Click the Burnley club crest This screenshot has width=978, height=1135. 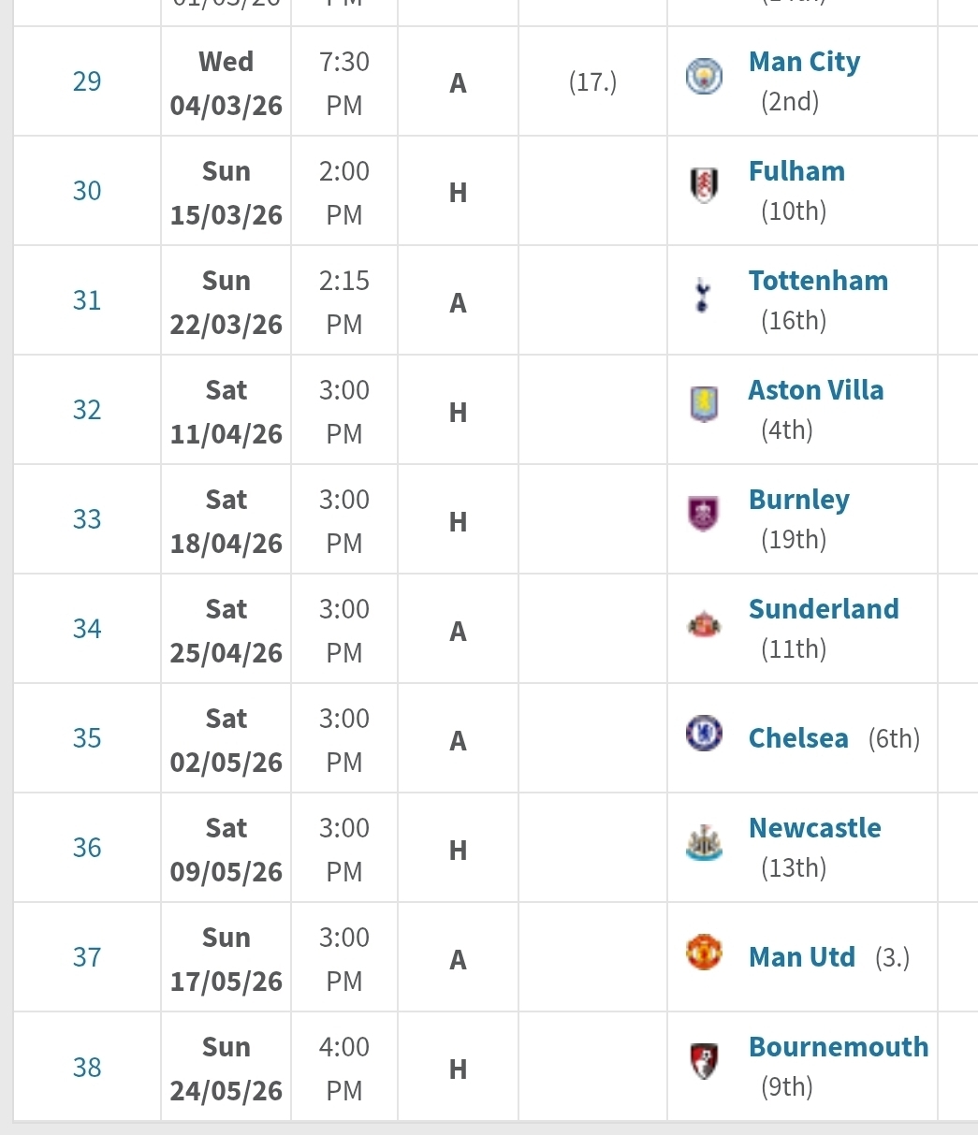[704, 514]
